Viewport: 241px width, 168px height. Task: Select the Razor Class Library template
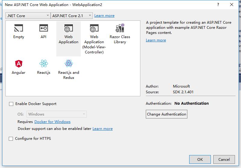(x=120, y=29)
